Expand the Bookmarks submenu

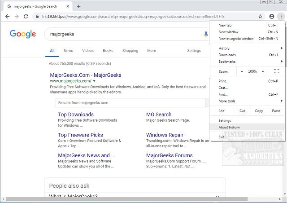pyautogui.click(x=247, y=62)
